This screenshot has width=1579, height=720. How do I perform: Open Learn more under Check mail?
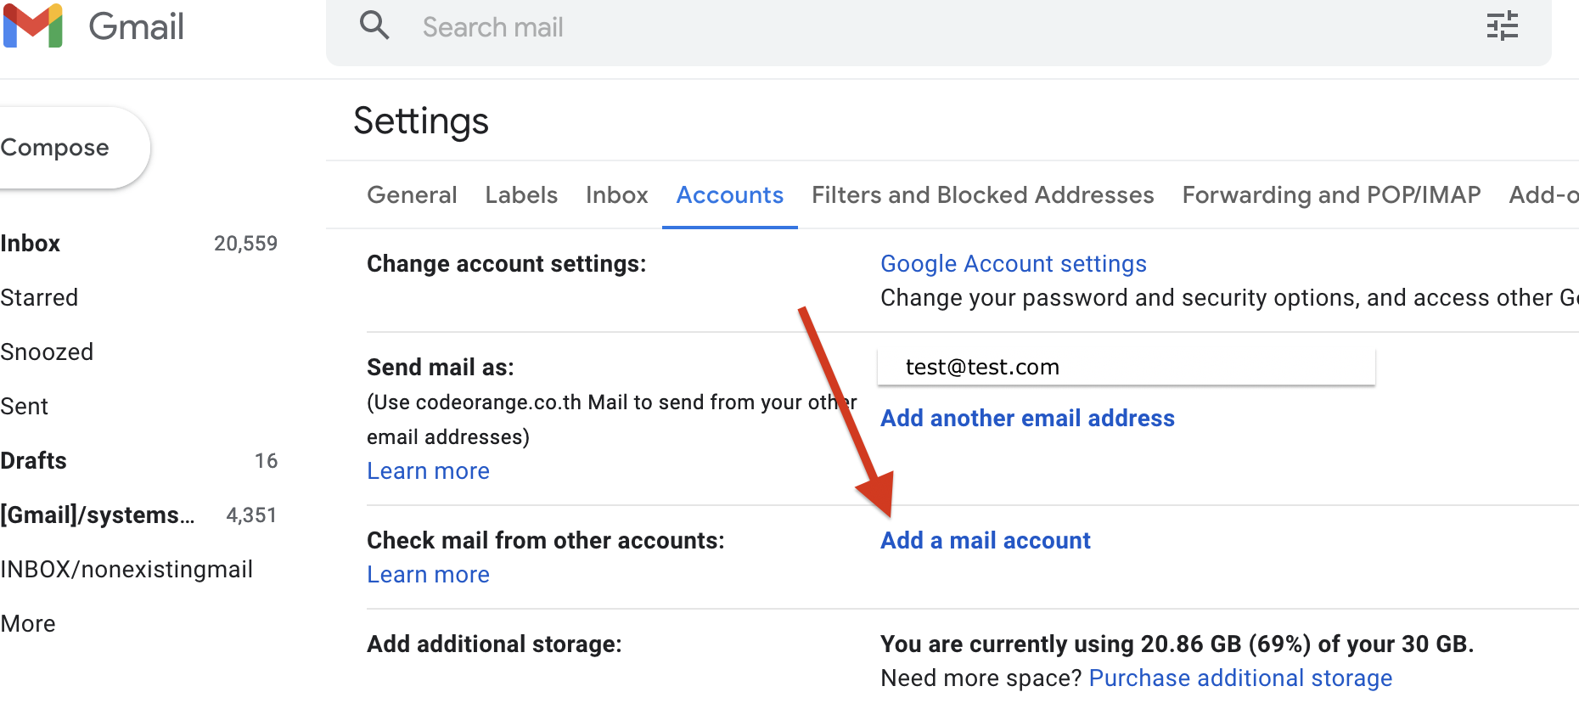coord(428,575)
